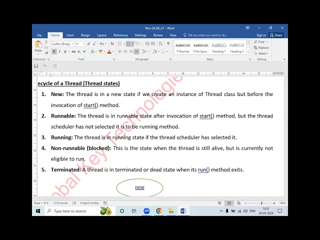Select the Format Painter brush
Viewport: 320px width, 240px height.
point(46,53)
